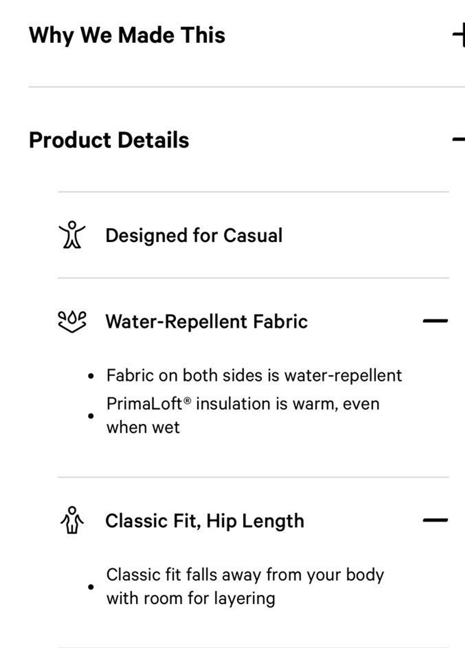
Task: Collapse Product Details using its minus icon
Action: click(x=459, y=140)
